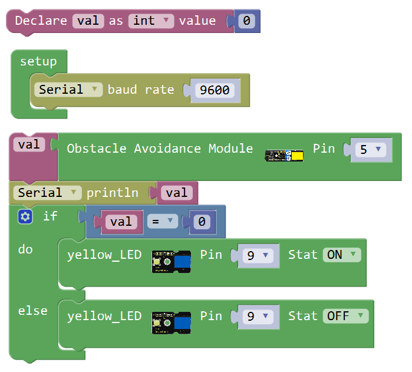Select the val block inside Serial println

click(177, 193)
